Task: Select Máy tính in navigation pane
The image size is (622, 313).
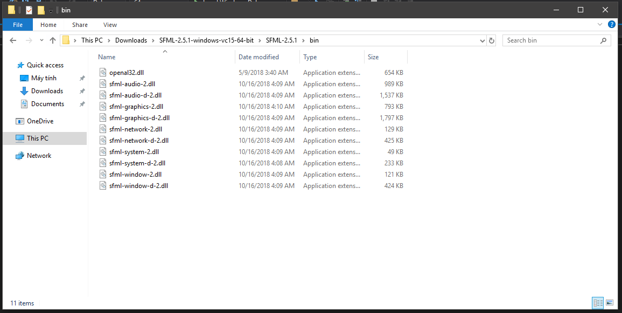Action: point(44,78)
